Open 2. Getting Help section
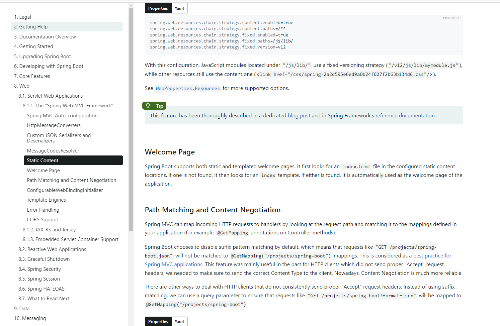Viewport: 500px width, 326px height. tap(67, 27)
